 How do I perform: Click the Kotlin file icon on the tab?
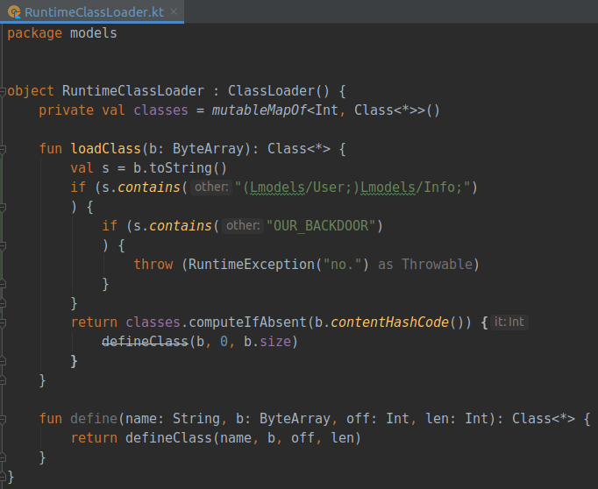[x=14, y=12]
